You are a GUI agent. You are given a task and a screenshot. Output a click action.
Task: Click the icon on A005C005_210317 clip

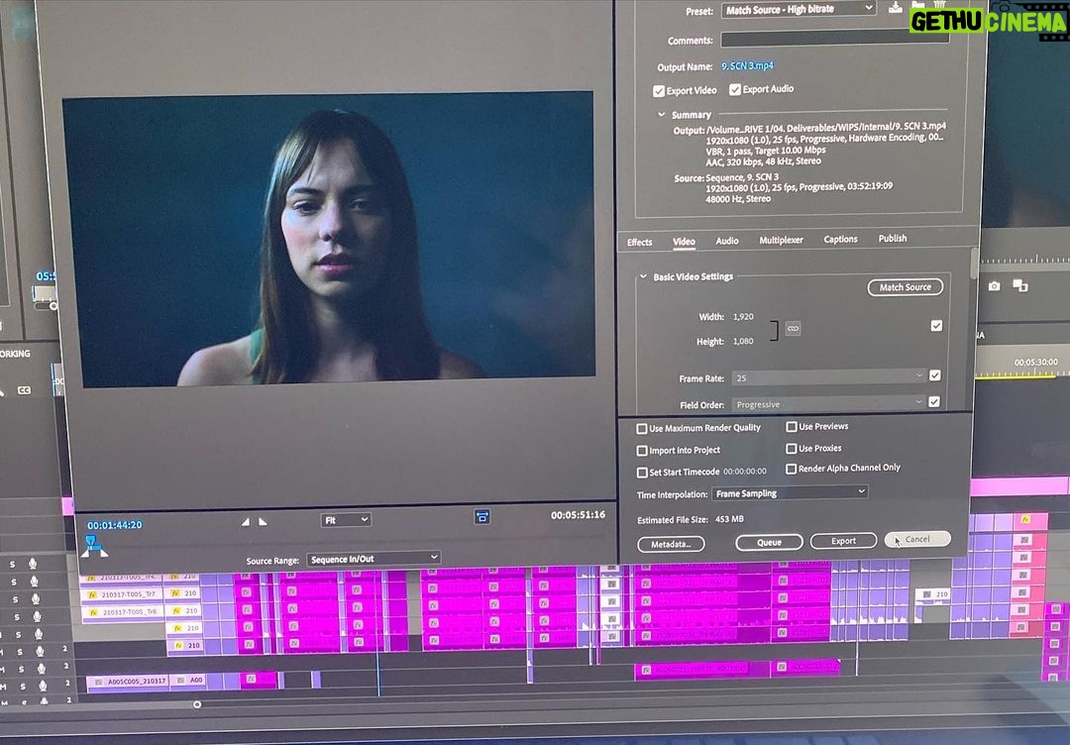click(99, 681)
